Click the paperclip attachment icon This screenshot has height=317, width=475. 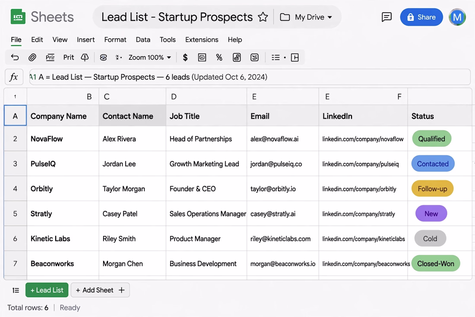[32, 58]
